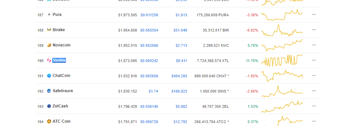Viewport: 353px width, 126px height.
Task: Click the Pura coin logo icon
Action: coord(49,15)
